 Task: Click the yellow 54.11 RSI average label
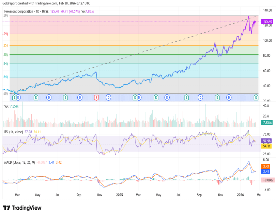click(x=266, y=146)
